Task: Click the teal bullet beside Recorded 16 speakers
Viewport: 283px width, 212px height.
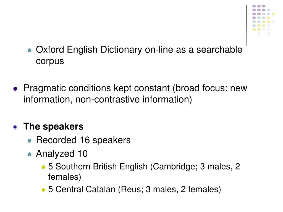Action: [x=30, y=141]
